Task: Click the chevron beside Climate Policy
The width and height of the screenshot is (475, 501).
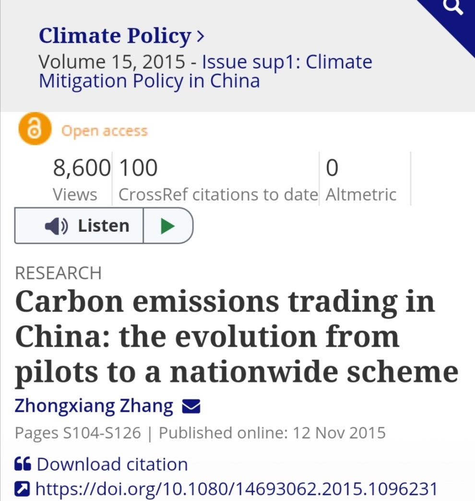Action: (x=200, y=36)
